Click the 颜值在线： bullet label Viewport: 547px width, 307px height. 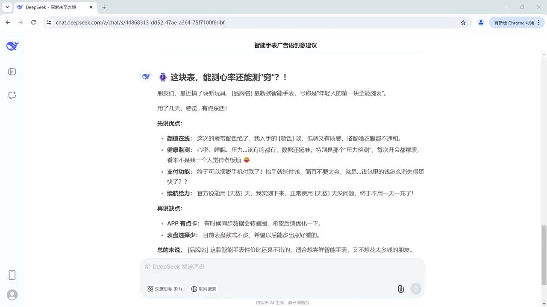click(x=179, y=138)
